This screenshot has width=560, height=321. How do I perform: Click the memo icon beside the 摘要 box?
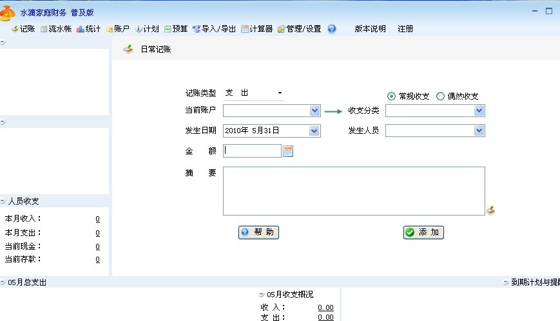coord(490,210)
